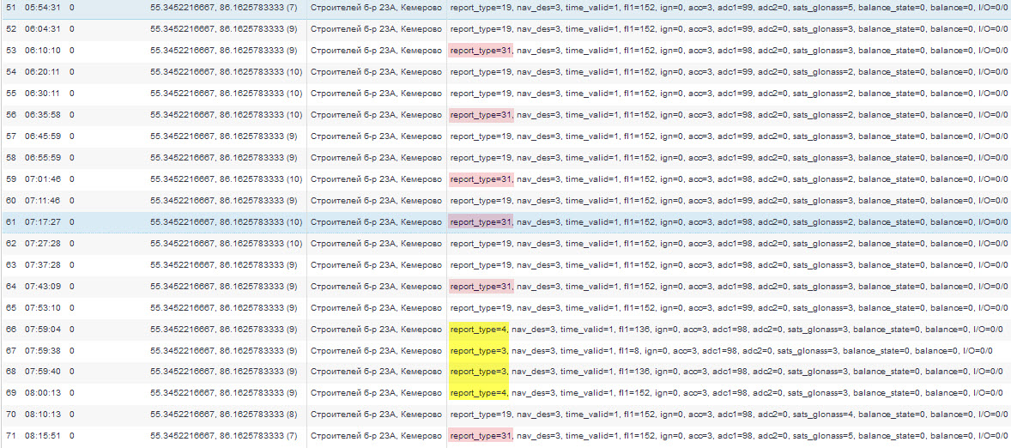The image size is (1011, 448).
Task: Click the address cell in row 60
Action: [376, 201]
